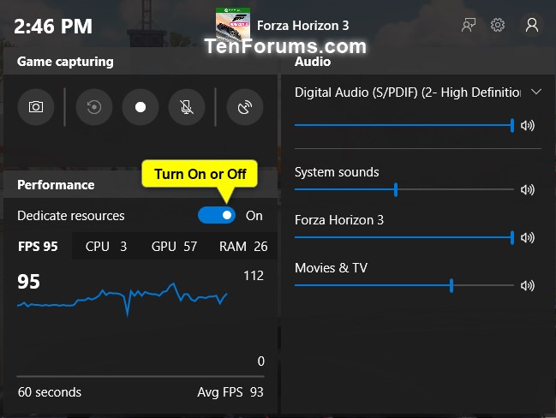The height and width of the screenshot is (418, 556).
Task: Toggle microphone while recording icon
Action: pyautogui.click(x=187, y=107)
